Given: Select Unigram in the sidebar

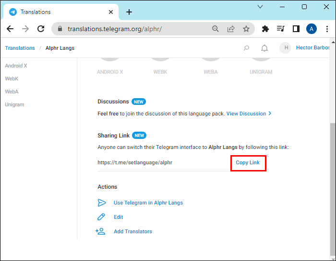Looking at the screenshot, I should [x=14, y=104].
